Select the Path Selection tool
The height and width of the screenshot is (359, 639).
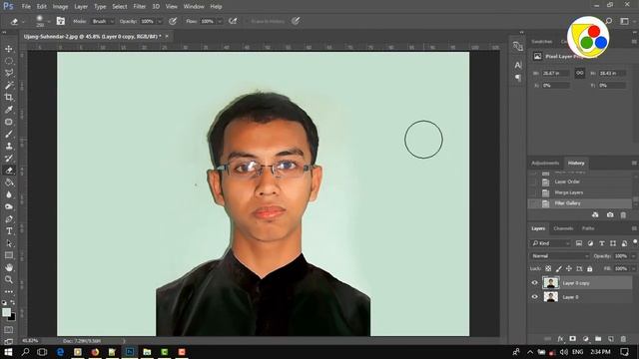9,243
